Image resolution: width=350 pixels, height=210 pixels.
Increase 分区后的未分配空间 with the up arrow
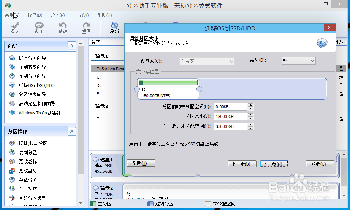[x=251, y=125]
